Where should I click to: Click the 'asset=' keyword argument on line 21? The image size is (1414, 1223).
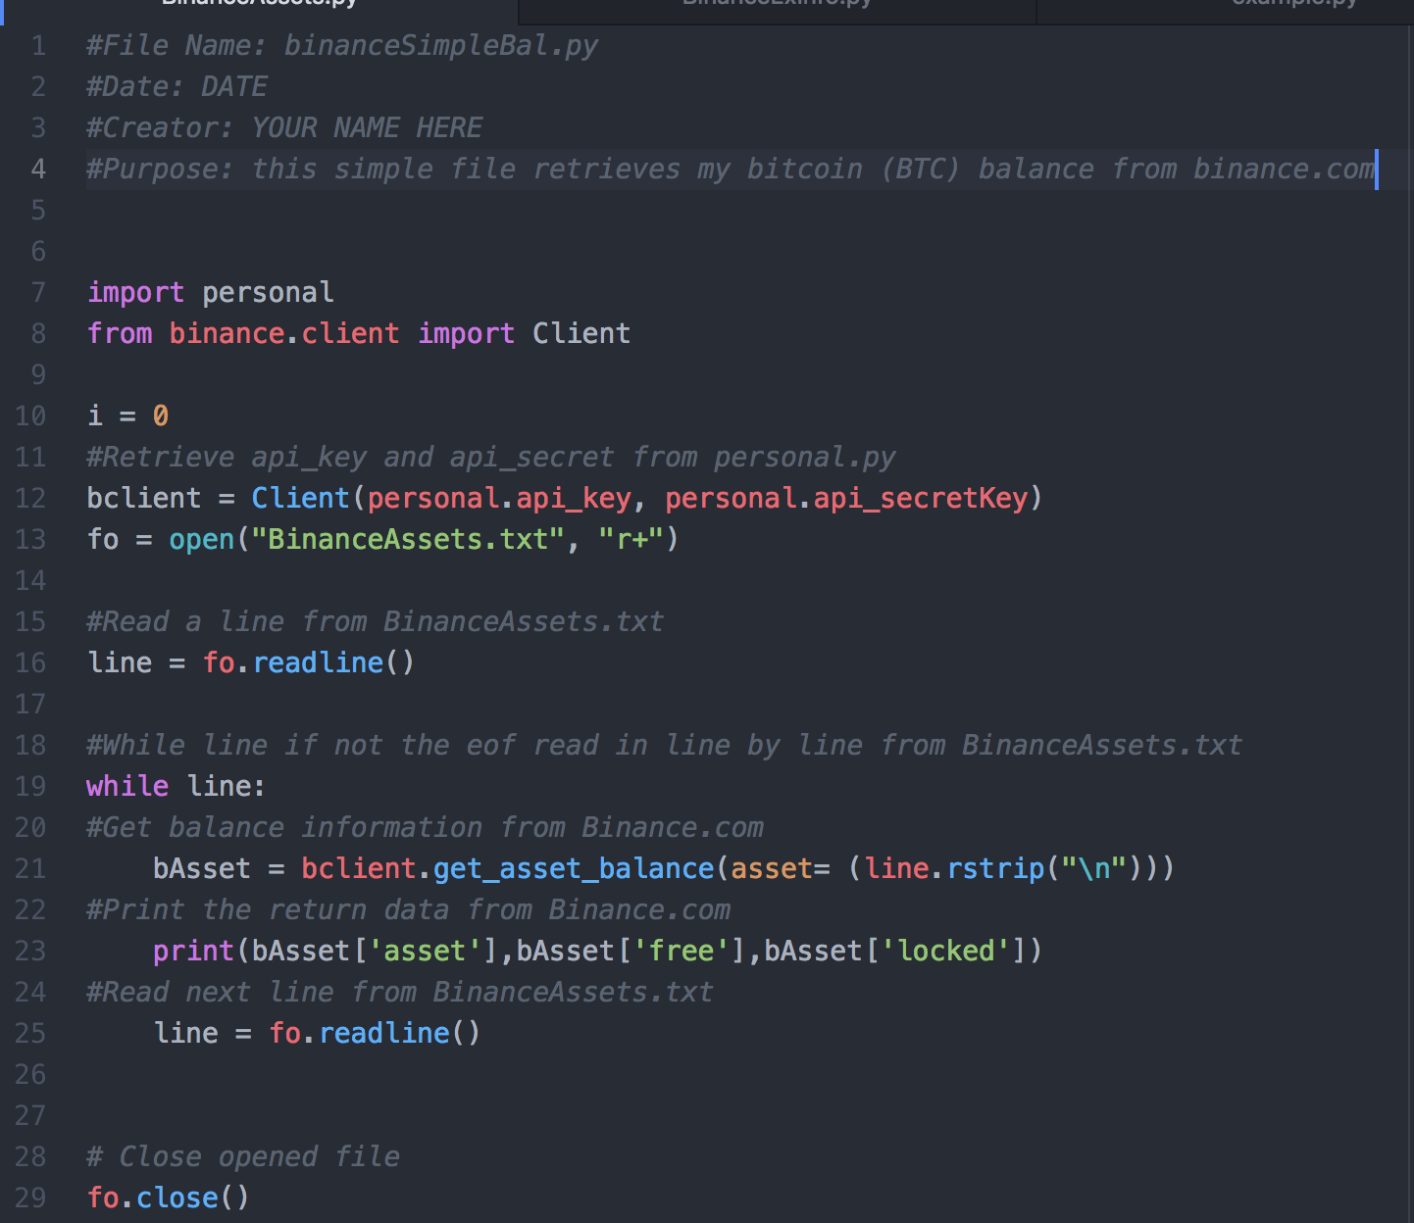781,869
